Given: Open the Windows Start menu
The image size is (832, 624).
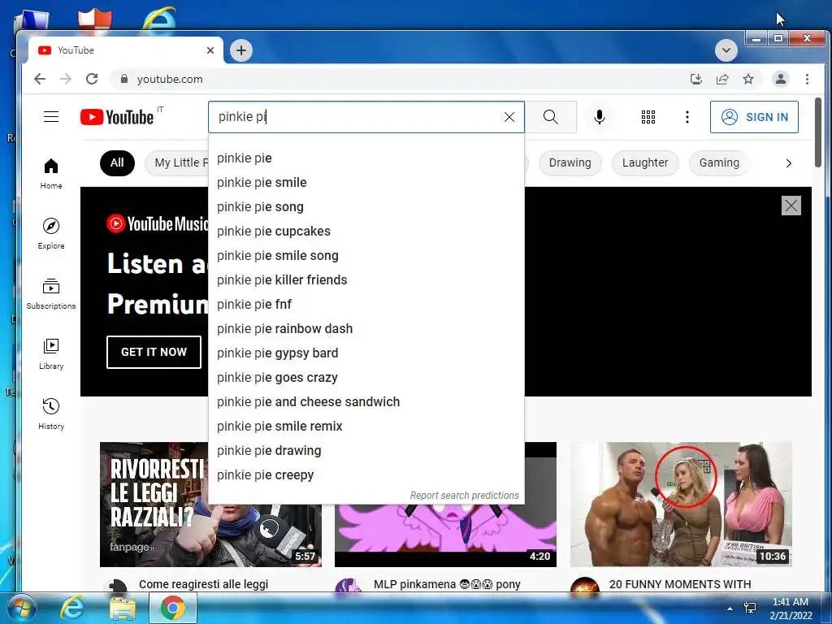Looking at the screenshot, I should (x=21, y=608).
